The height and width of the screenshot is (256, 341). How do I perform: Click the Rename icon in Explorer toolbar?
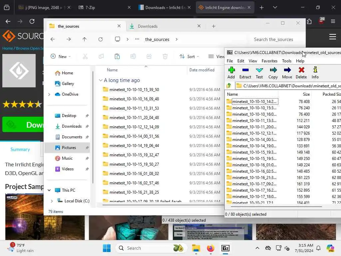[133, 57]
